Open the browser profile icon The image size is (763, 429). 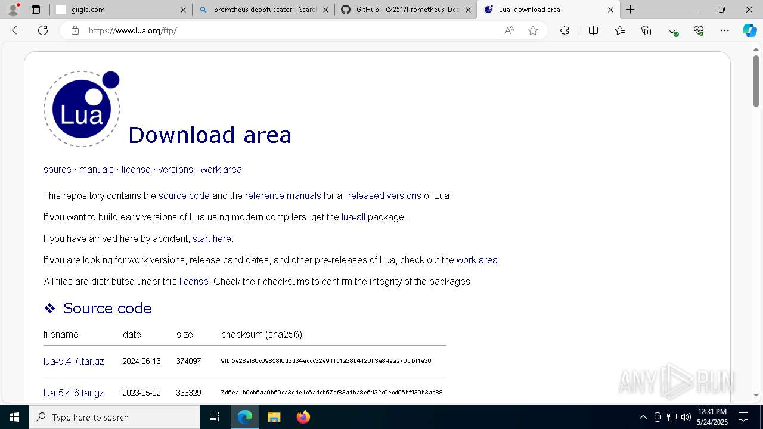[x=13, y=10]
